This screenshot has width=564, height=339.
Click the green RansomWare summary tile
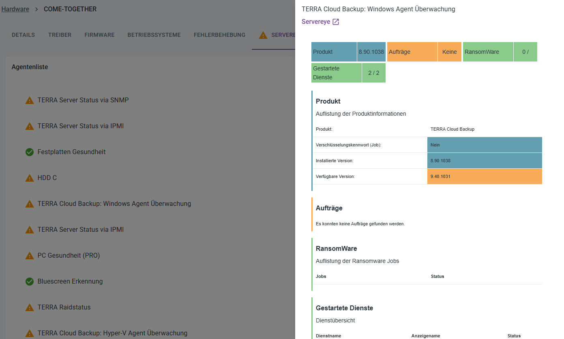click(500, 52)
